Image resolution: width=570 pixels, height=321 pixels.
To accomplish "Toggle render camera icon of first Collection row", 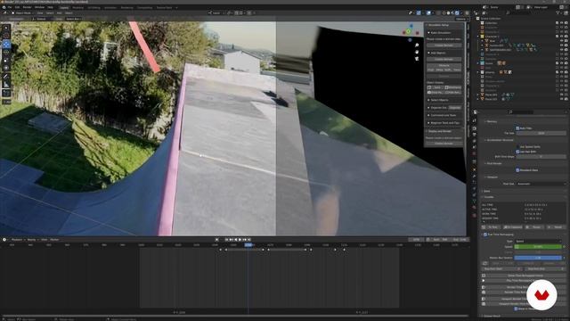I will coord(566,23).
